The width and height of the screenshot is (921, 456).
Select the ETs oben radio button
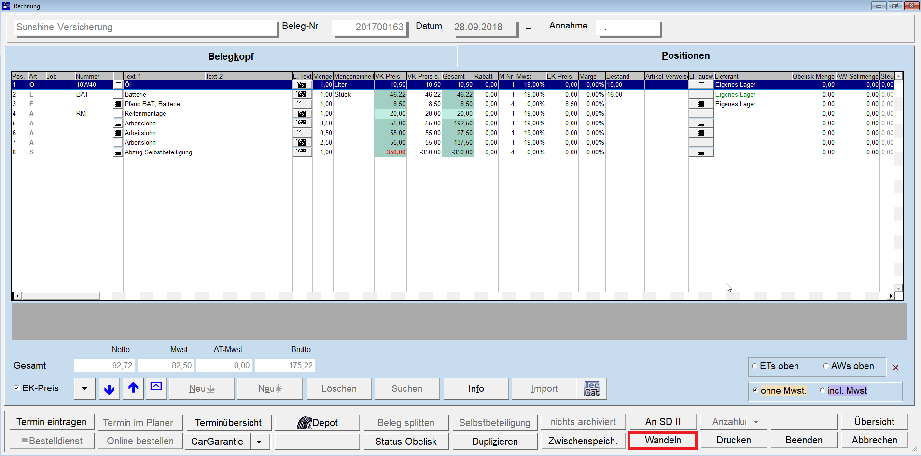click(x=754, y=366)
